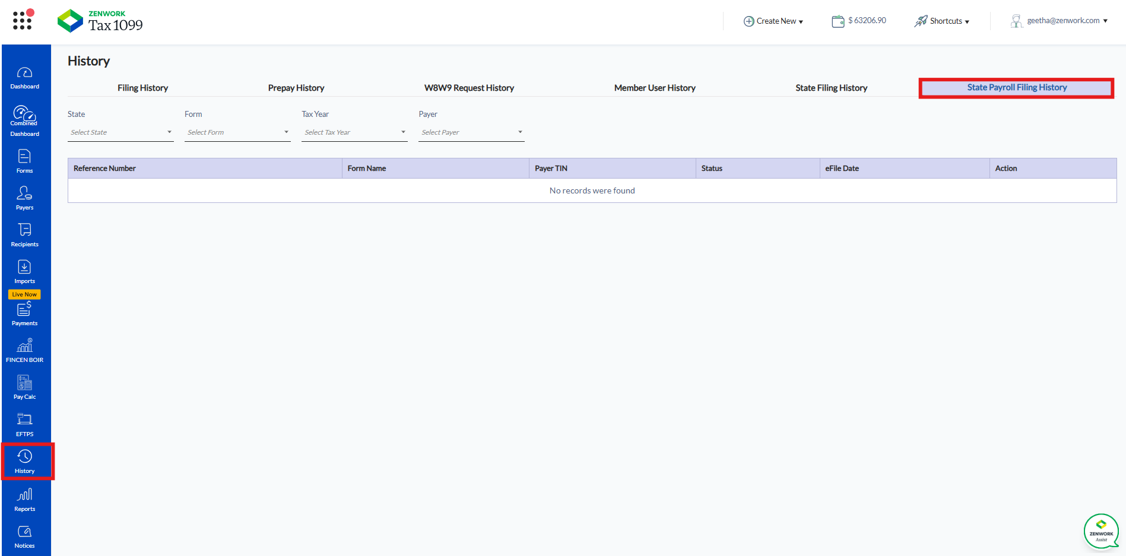Image resolution: width=1126 pixels, height=556 pixels.
Task: Click the wallet balance $63206.90
Action: [859, 21]
